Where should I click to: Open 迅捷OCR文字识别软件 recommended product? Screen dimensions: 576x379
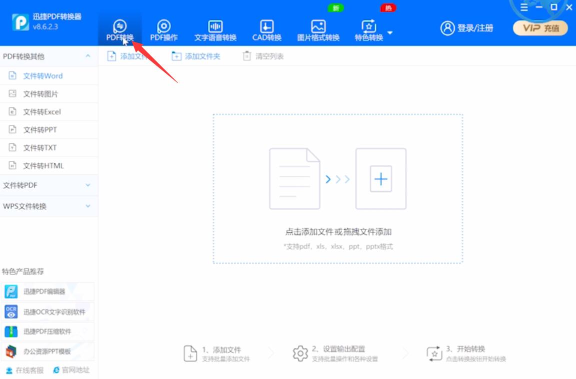click(47, 312)
